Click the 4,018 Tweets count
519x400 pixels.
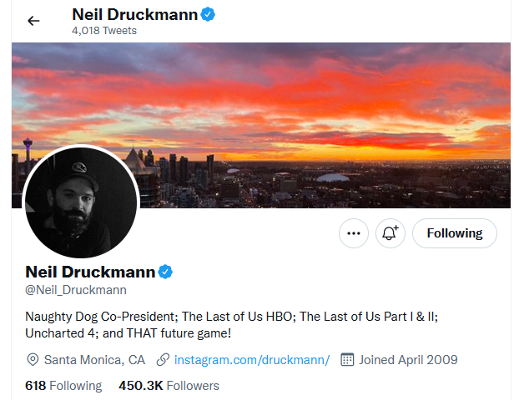click(x=104, y=31)
